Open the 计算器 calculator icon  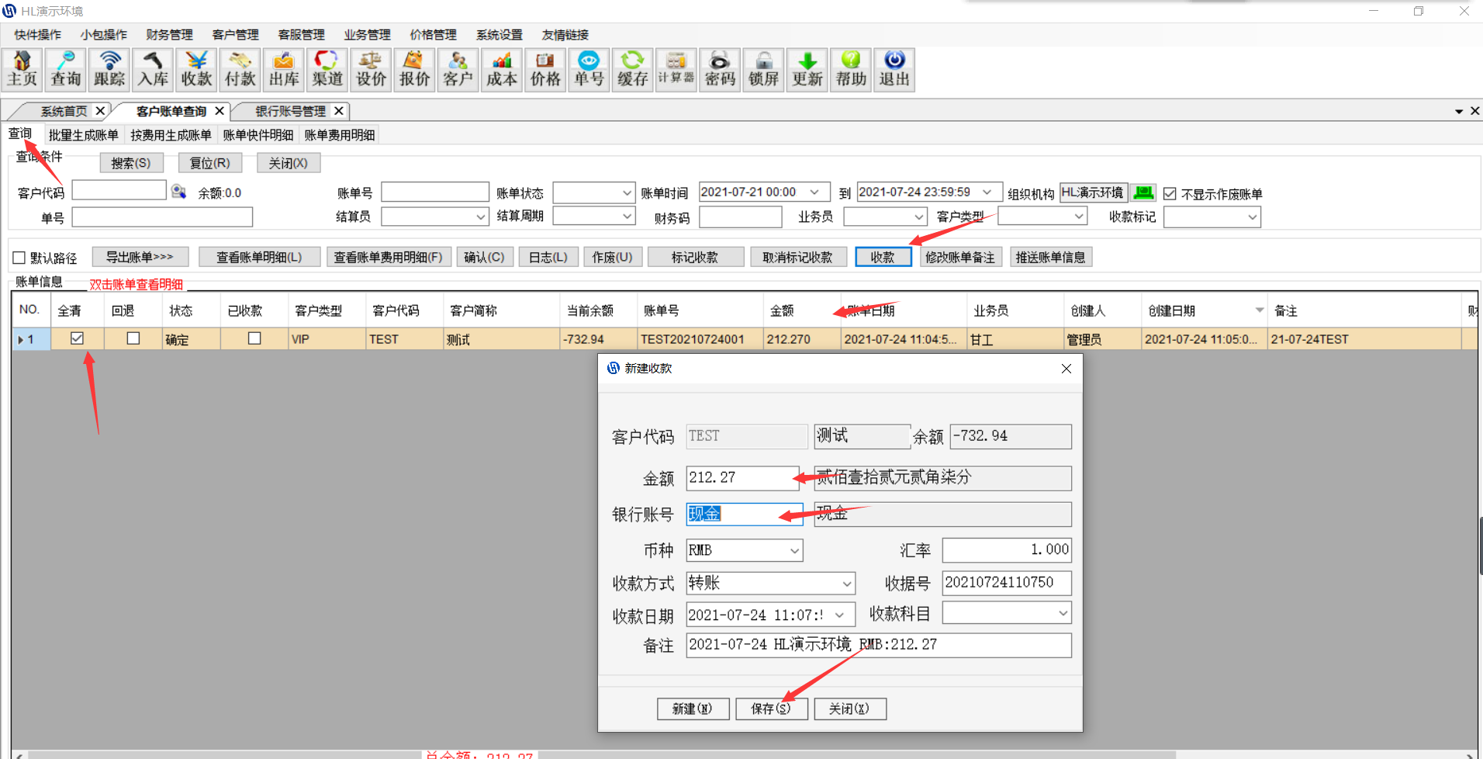point(676,70)
